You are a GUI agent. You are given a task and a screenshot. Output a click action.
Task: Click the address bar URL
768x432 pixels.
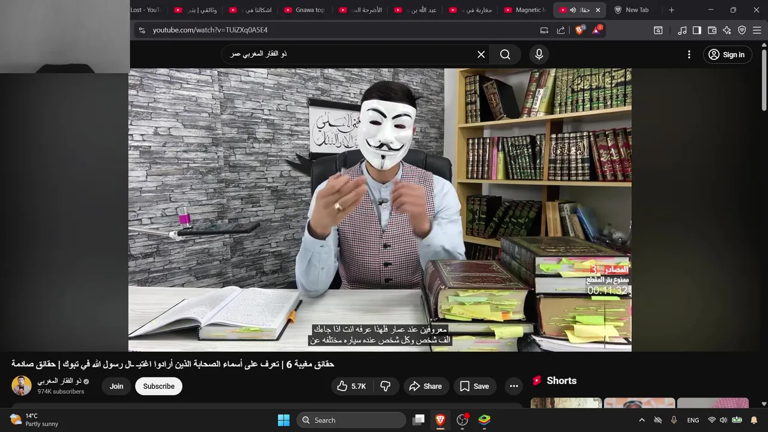point(210,30)
